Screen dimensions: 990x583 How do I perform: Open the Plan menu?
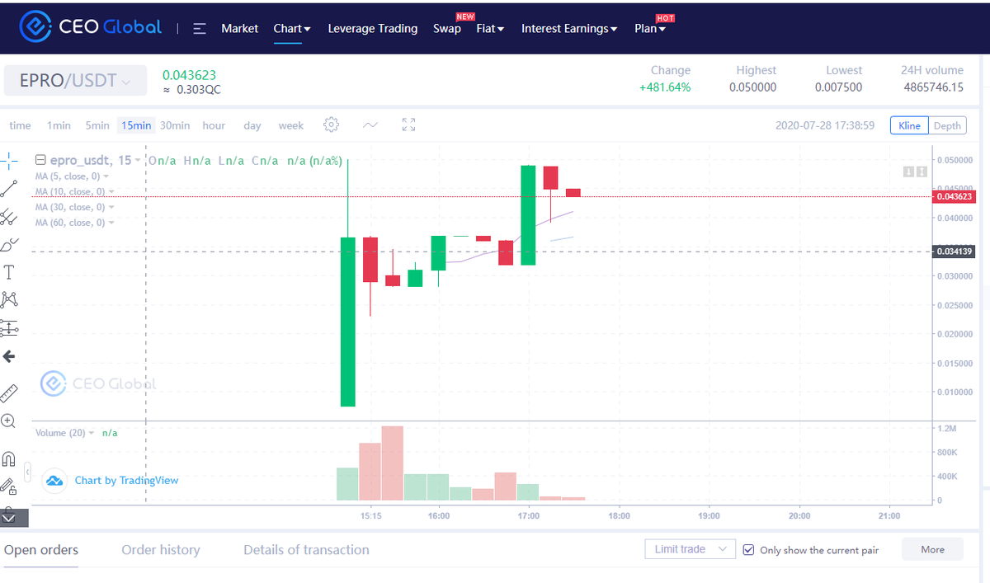click(x=650, y=28)
